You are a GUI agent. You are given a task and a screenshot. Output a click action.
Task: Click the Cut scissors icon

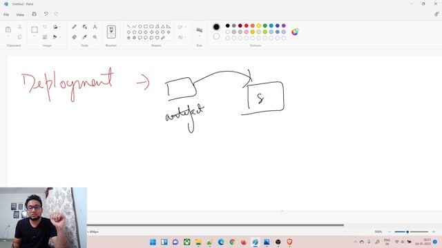pos(19,27)
